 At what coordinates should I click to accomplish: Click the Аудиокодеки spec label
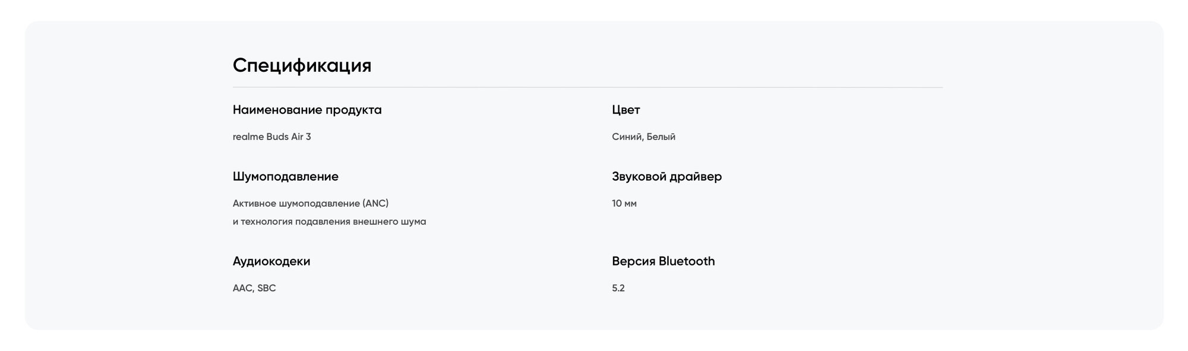271,261
